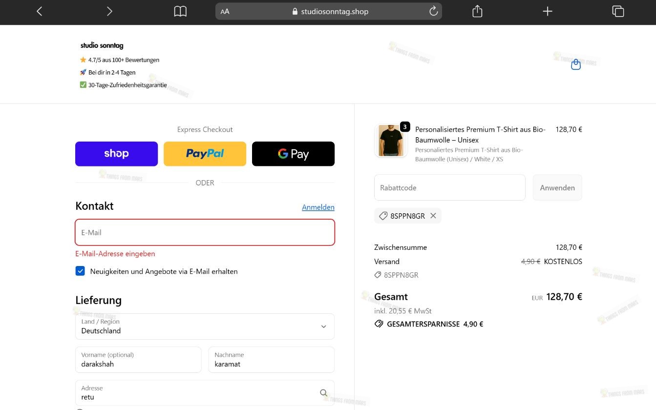This screenshot has width=656, height=410.
Task: Open the Safari share sheet icon
Action: click(477, 11)
